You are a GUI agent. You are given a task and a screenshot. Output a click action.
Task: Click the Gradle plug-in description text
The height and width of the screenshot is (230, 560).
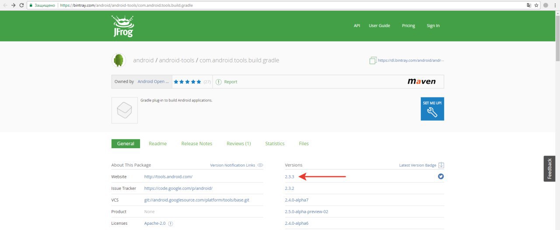(x=176, y=100)
